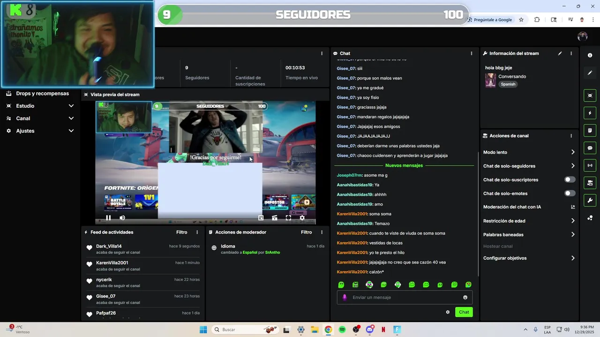
Task: Click the stream title 'hola bbg jeje'
Action: pos(498,68)
